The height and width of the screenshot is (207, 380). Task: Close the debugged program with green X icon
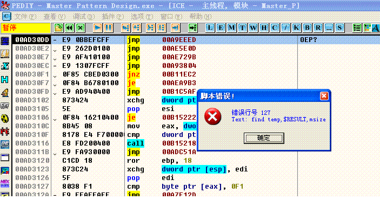pos(81,28)
